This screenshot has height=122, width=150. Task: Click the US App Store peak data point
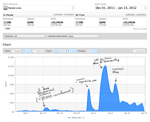106,66
